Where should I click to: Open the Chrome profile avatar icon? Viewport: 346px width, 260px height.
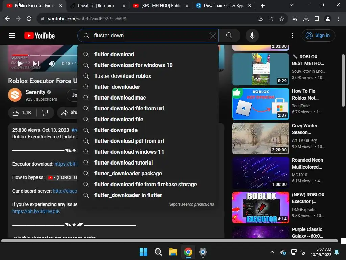328,19
